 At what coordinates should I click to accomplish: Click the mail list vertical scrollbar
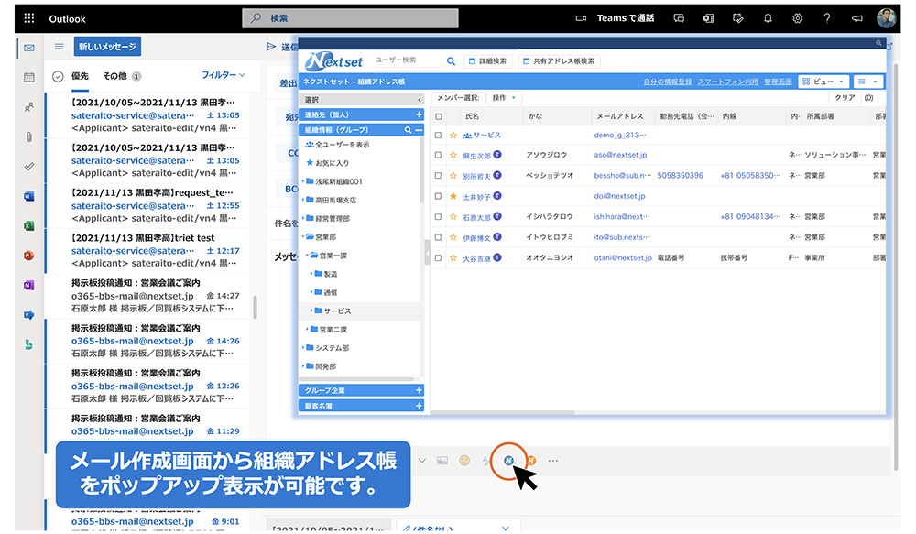[x=255, y=308]
